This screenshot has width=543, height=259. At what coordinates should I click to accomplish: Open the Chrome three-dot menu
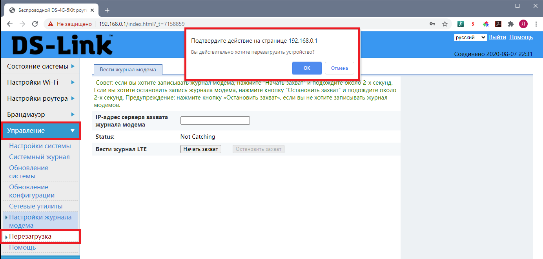pos(536,24)
